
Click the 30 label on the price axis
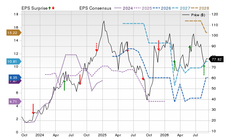point(214,110)
